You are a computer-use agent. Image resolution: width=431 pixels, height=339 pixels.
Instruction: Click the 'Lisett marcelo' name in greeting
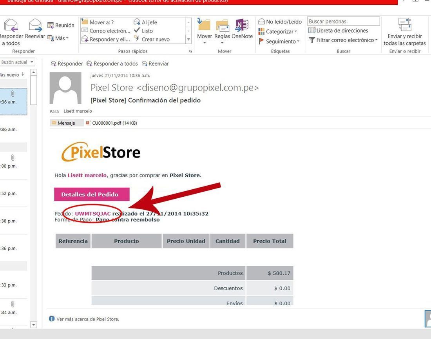87,176
